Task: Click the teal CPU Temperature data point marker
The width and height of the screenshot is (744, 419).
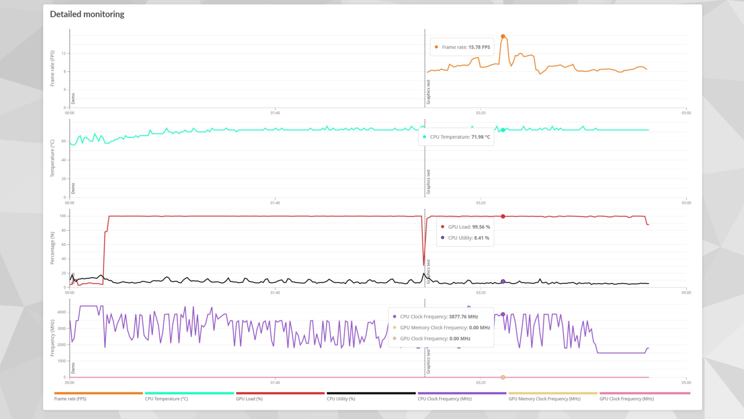Action: (503, 130)
